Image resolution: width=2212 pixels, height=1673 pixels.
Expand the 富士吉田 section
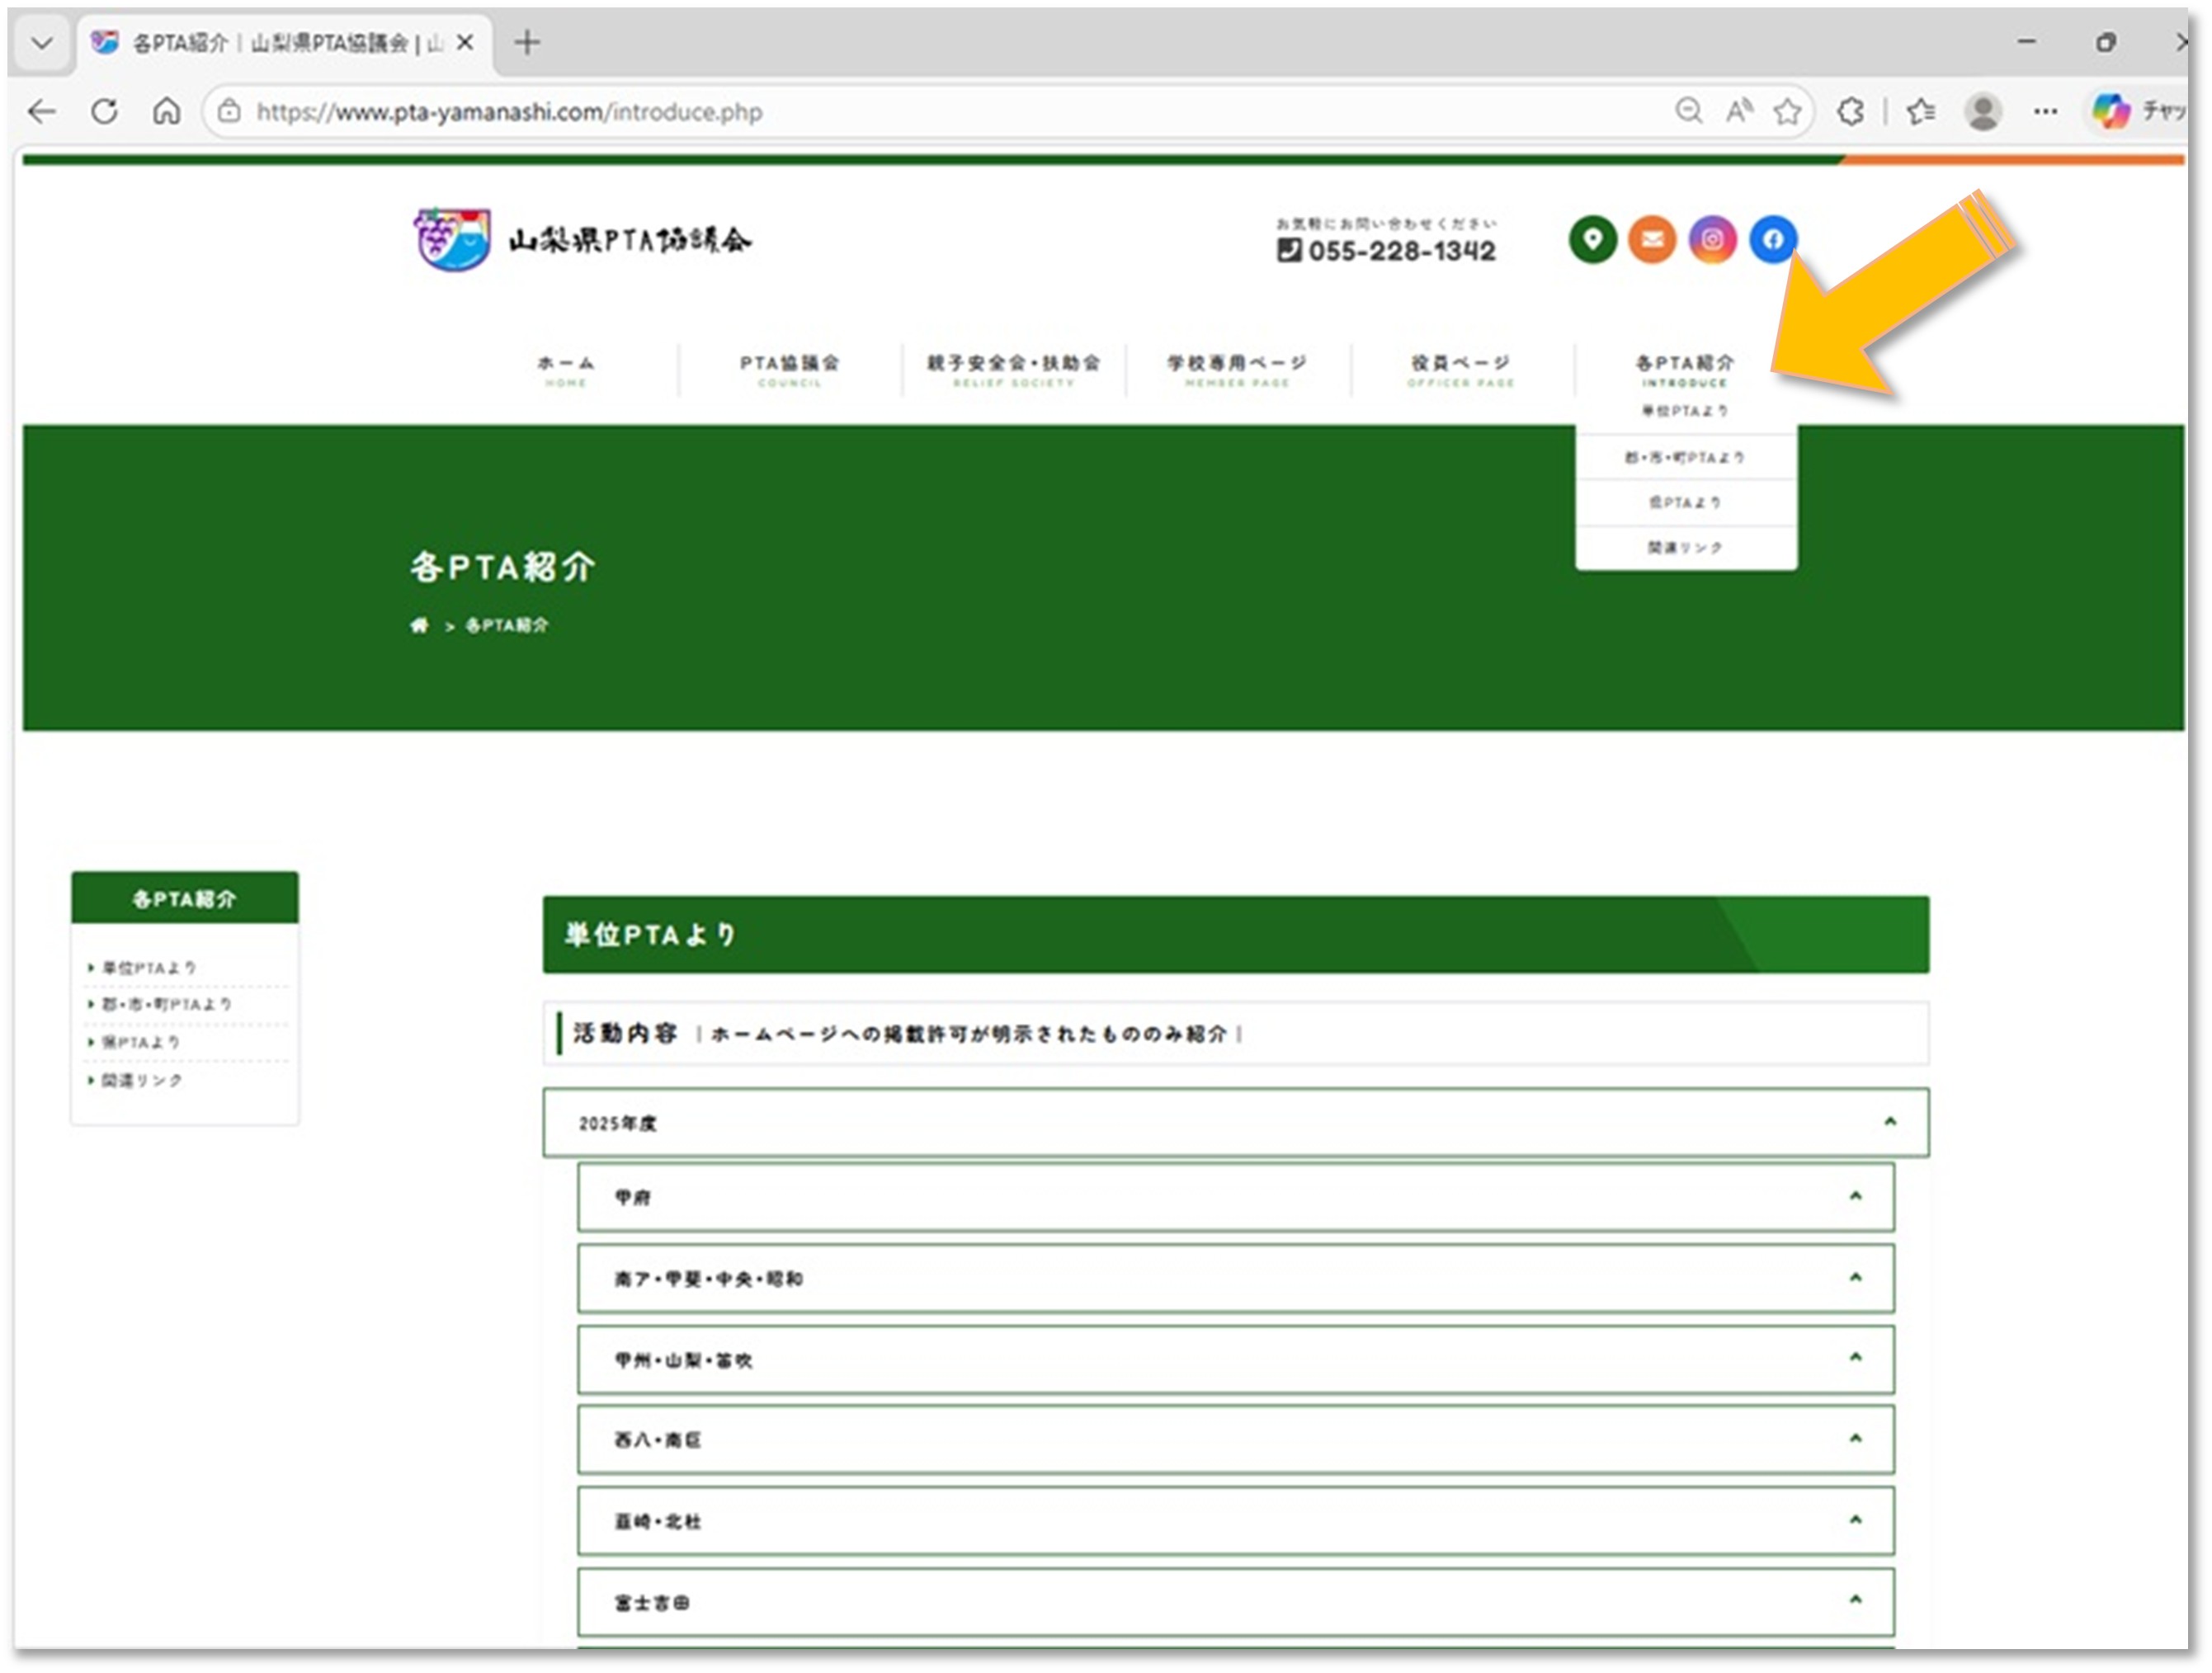[1236, 1603]
